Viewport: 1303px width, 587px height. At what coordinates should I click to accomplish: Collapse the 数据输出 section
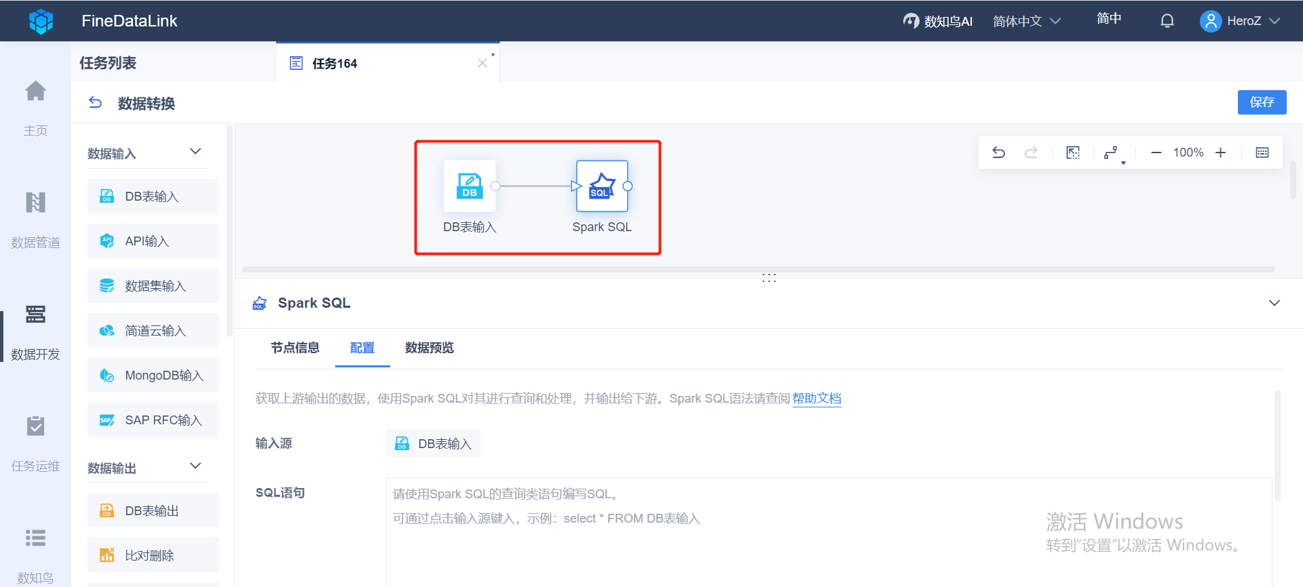[195, 466]
